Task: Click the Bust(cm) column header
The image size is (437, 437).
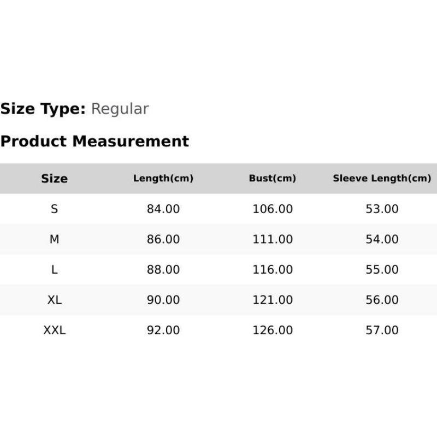Action: [x=272, y=179]
